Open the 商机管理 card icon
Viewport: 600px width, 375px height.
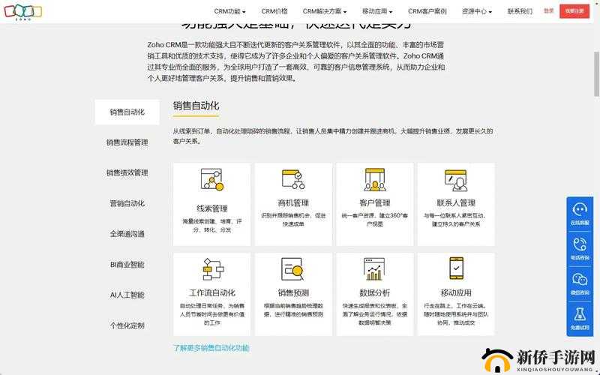click(293, 179)
